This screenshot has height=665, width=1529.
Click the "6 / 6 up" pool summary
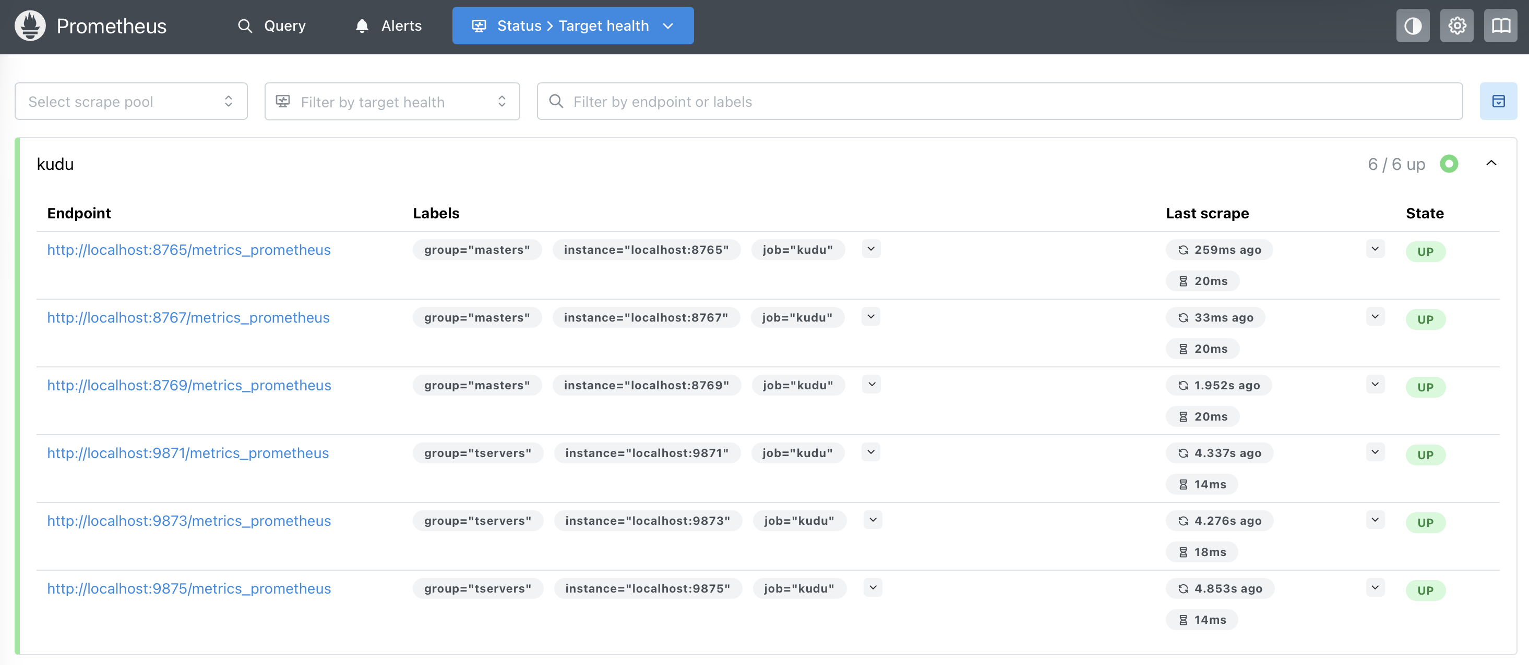1396,164
